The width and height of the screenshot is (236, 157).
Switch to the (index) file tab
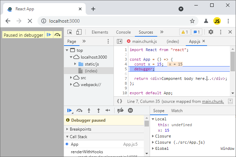coord(173,41)
